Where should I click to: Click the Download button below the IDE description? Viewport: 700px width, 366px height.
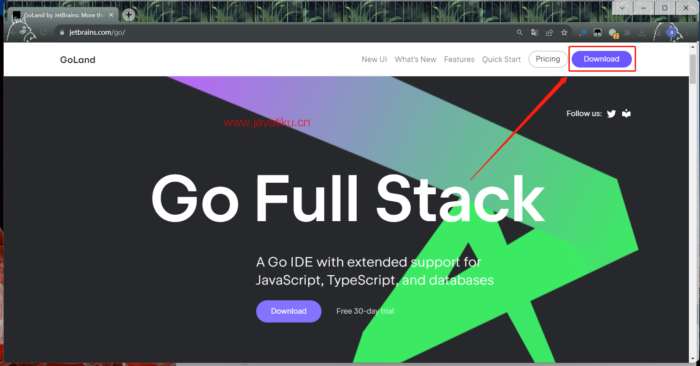click(289, 311)
